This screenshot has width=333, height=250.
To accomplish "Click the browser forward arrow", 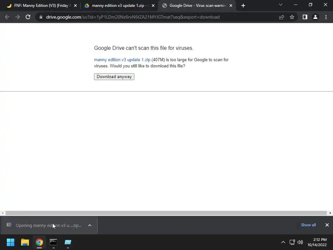I will 18,17.
